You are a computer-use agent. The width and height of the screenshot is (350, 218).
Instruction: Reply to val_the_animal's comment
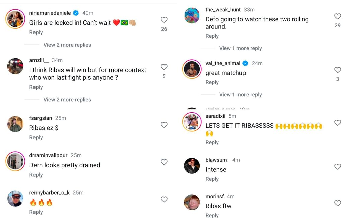coord(212,82)
